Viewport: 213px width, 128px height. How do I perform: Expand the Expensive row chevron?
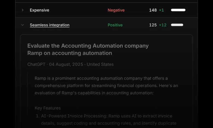pyautogui.click(x=23, y=10)
